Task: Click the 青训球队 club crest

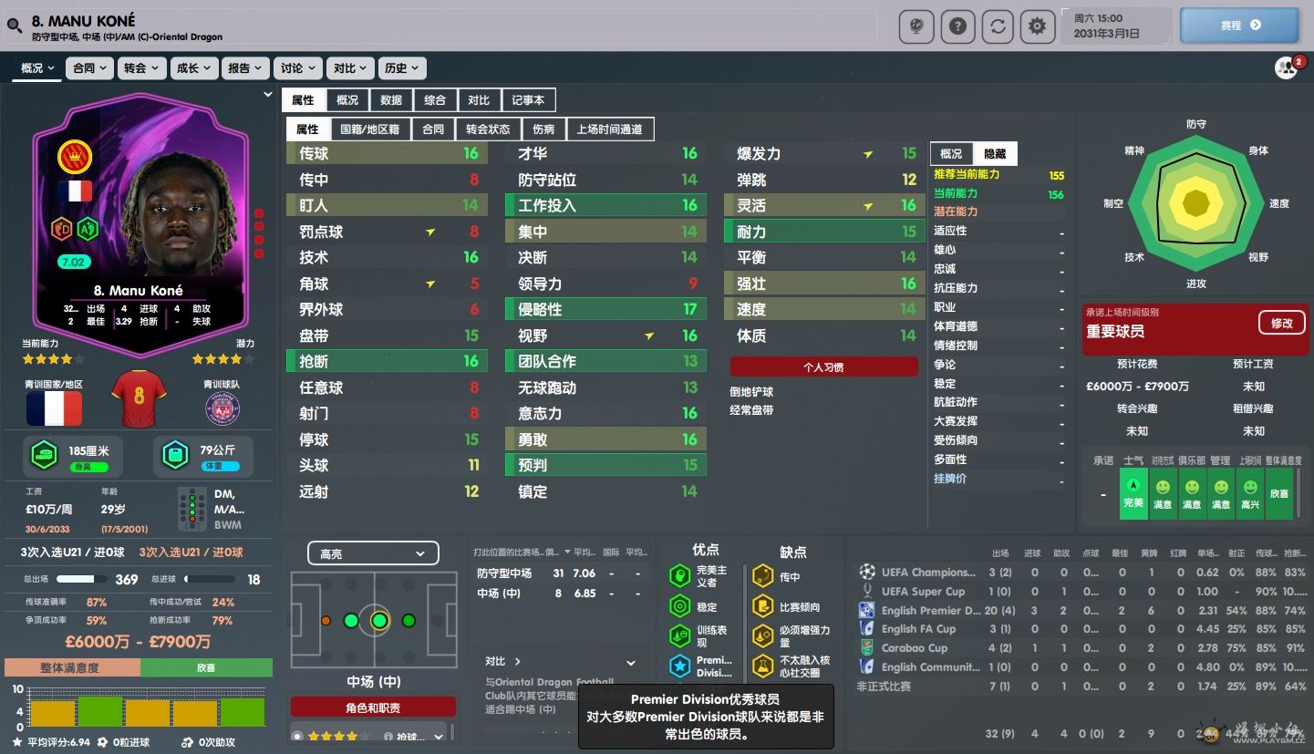Action: [222, 410]
